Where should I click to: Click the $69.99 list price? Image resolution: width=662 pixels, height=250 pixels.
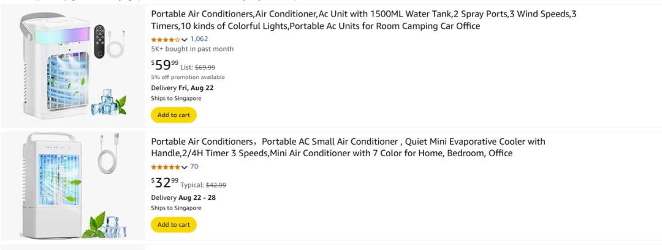click(x=205, y=67)
